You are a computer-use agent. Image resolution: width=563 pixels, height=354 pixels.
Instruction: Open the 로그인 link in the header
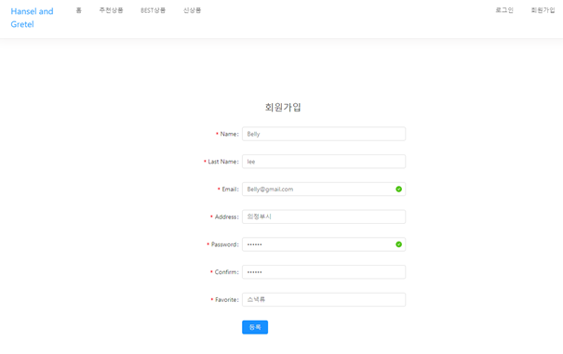coord(504,10)
